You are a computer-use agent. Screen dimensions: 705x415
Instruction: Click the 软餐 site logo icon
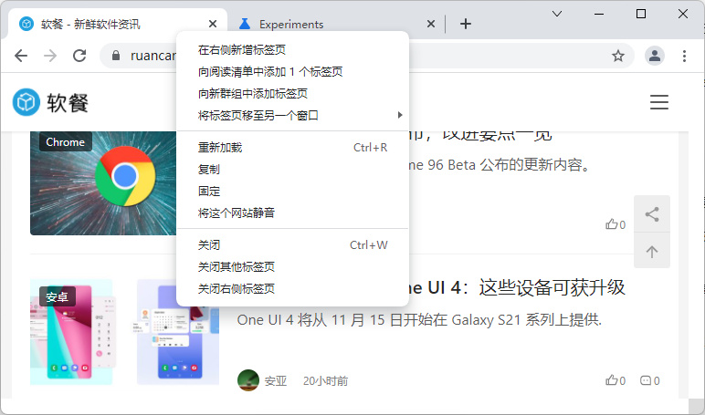point(26,102)
